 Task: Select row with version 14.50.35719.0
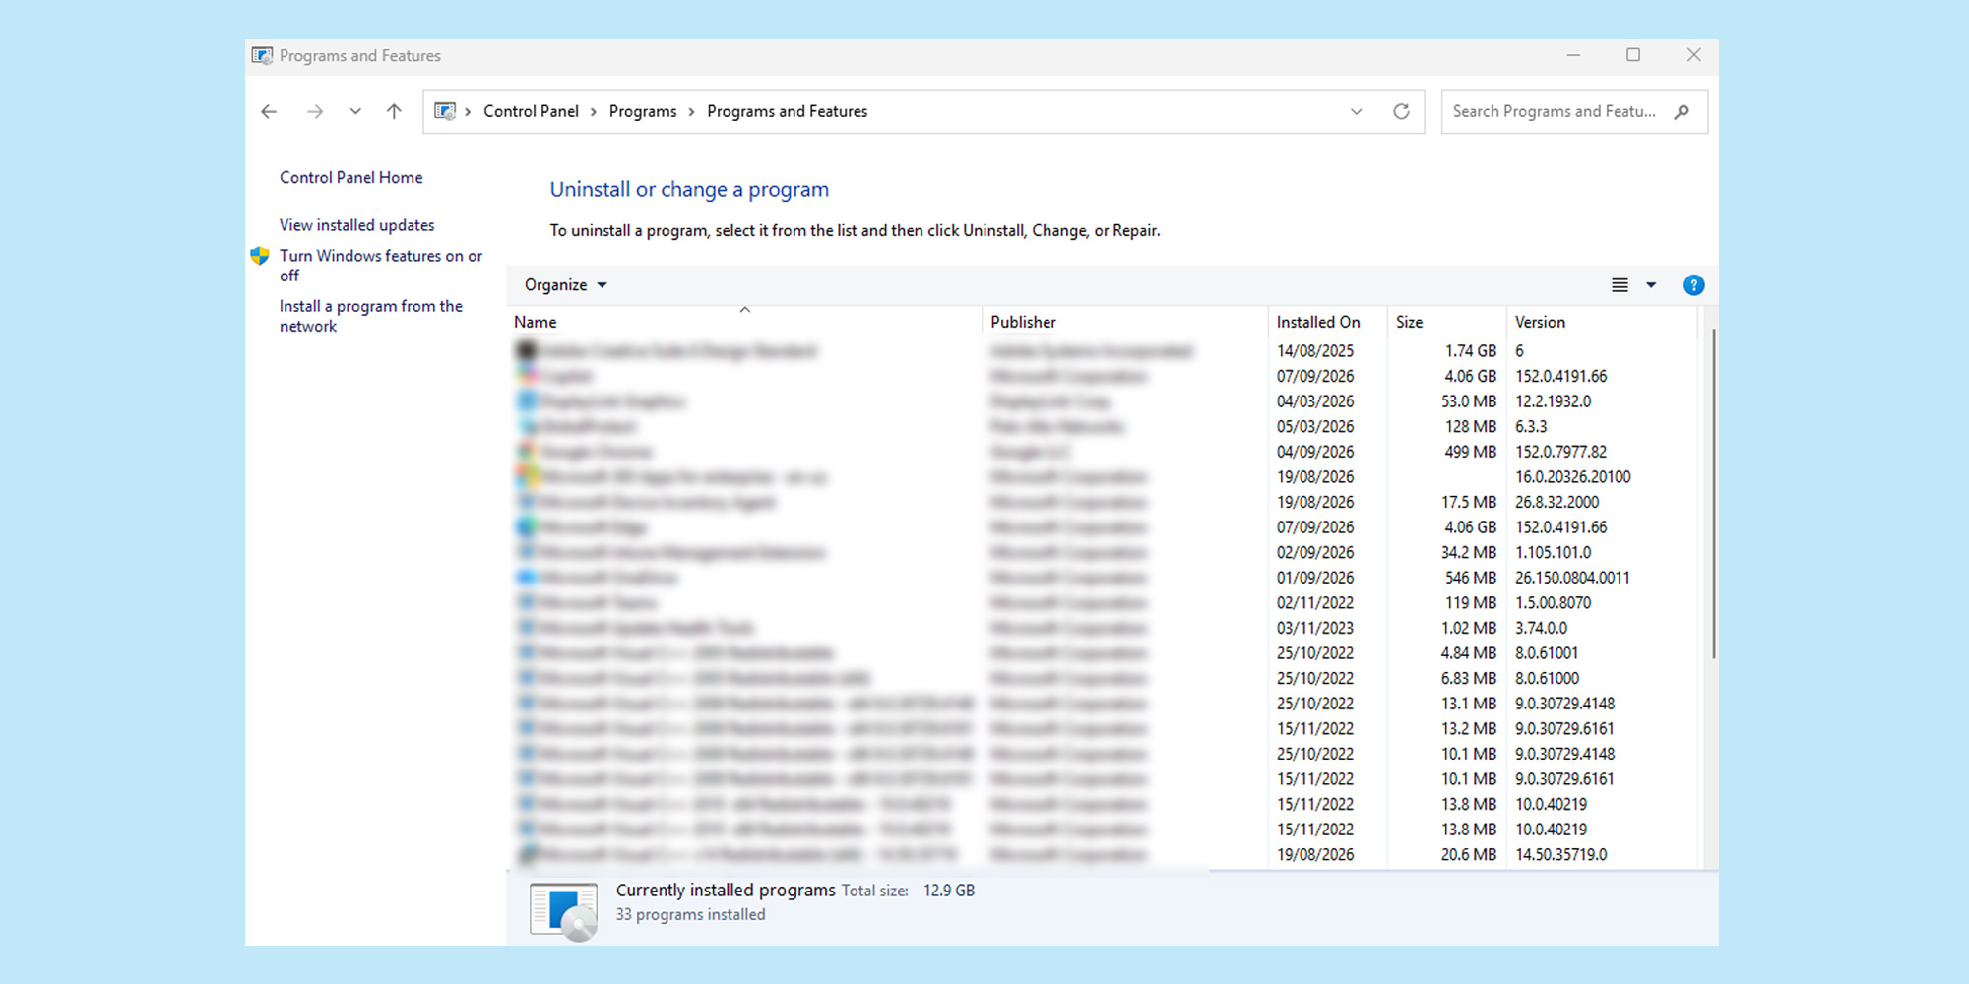(1103, 855)
